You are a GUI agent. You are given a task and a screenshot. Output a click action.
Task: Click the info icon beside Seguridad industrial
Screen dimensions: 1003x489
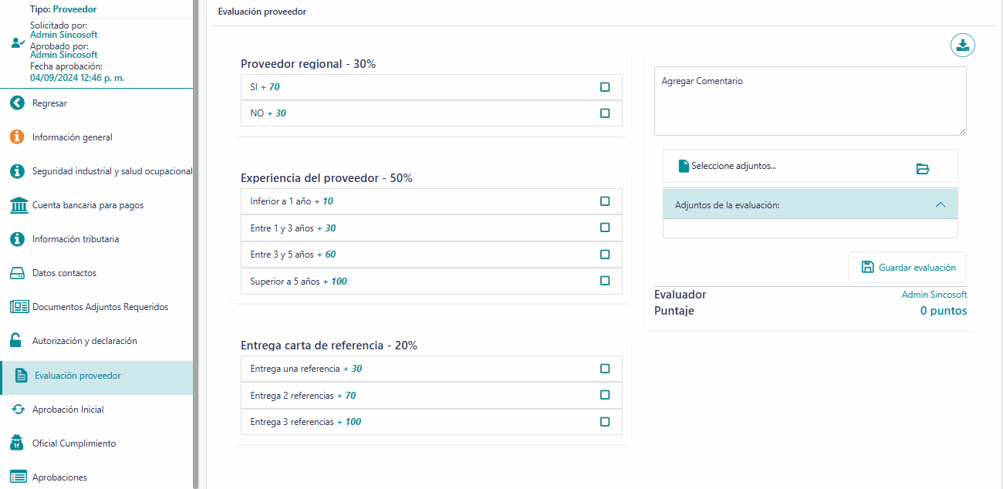(x=17, y=171)
